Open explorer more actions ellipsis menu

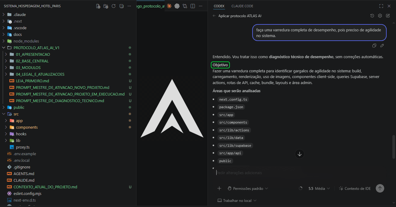click(129, 6)
